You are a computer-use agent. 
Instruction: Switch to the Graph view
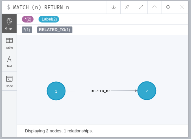(9, 23)
